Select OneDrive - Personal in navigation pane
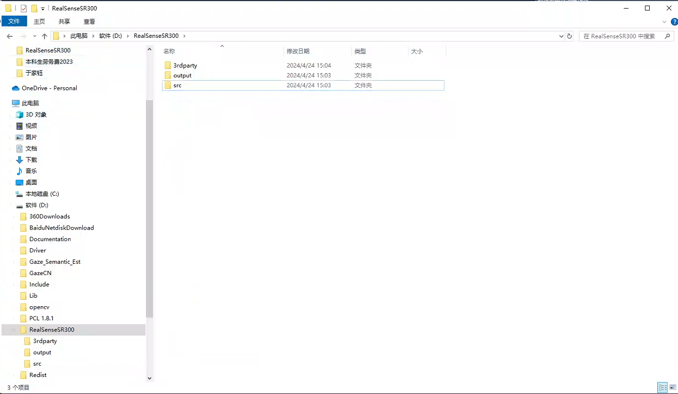The height and width of the screenshot is (394, 678). coord(50,88)
